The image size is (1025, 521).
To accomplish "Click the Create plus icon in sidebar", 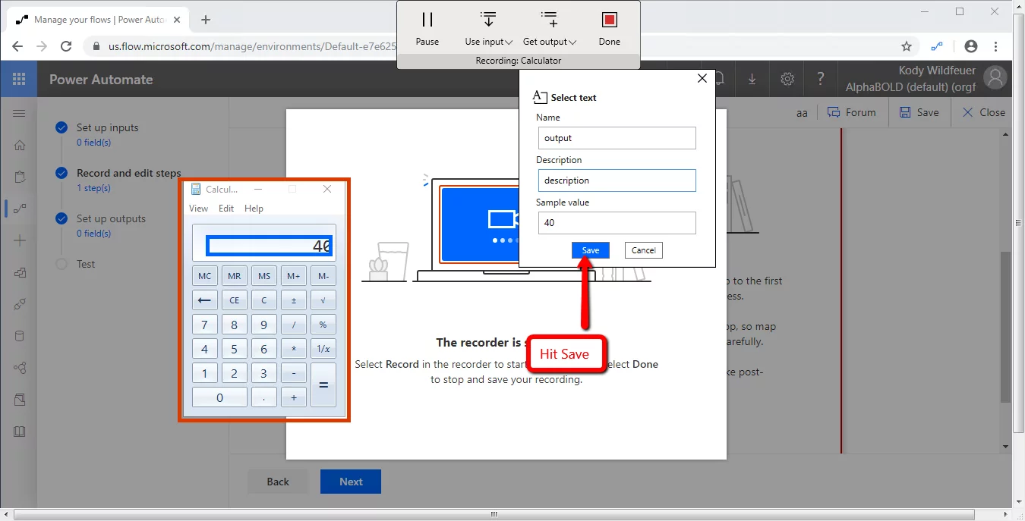I will pyautogui.click(x=20, y=240).
